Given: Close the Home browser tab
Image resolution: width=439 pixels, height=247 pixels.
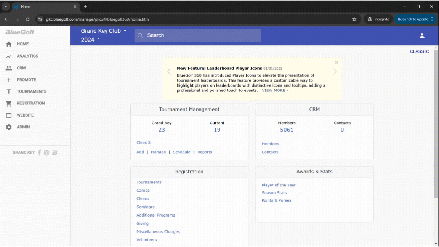Looking at the screenshot, I should (x=75, y=6).
